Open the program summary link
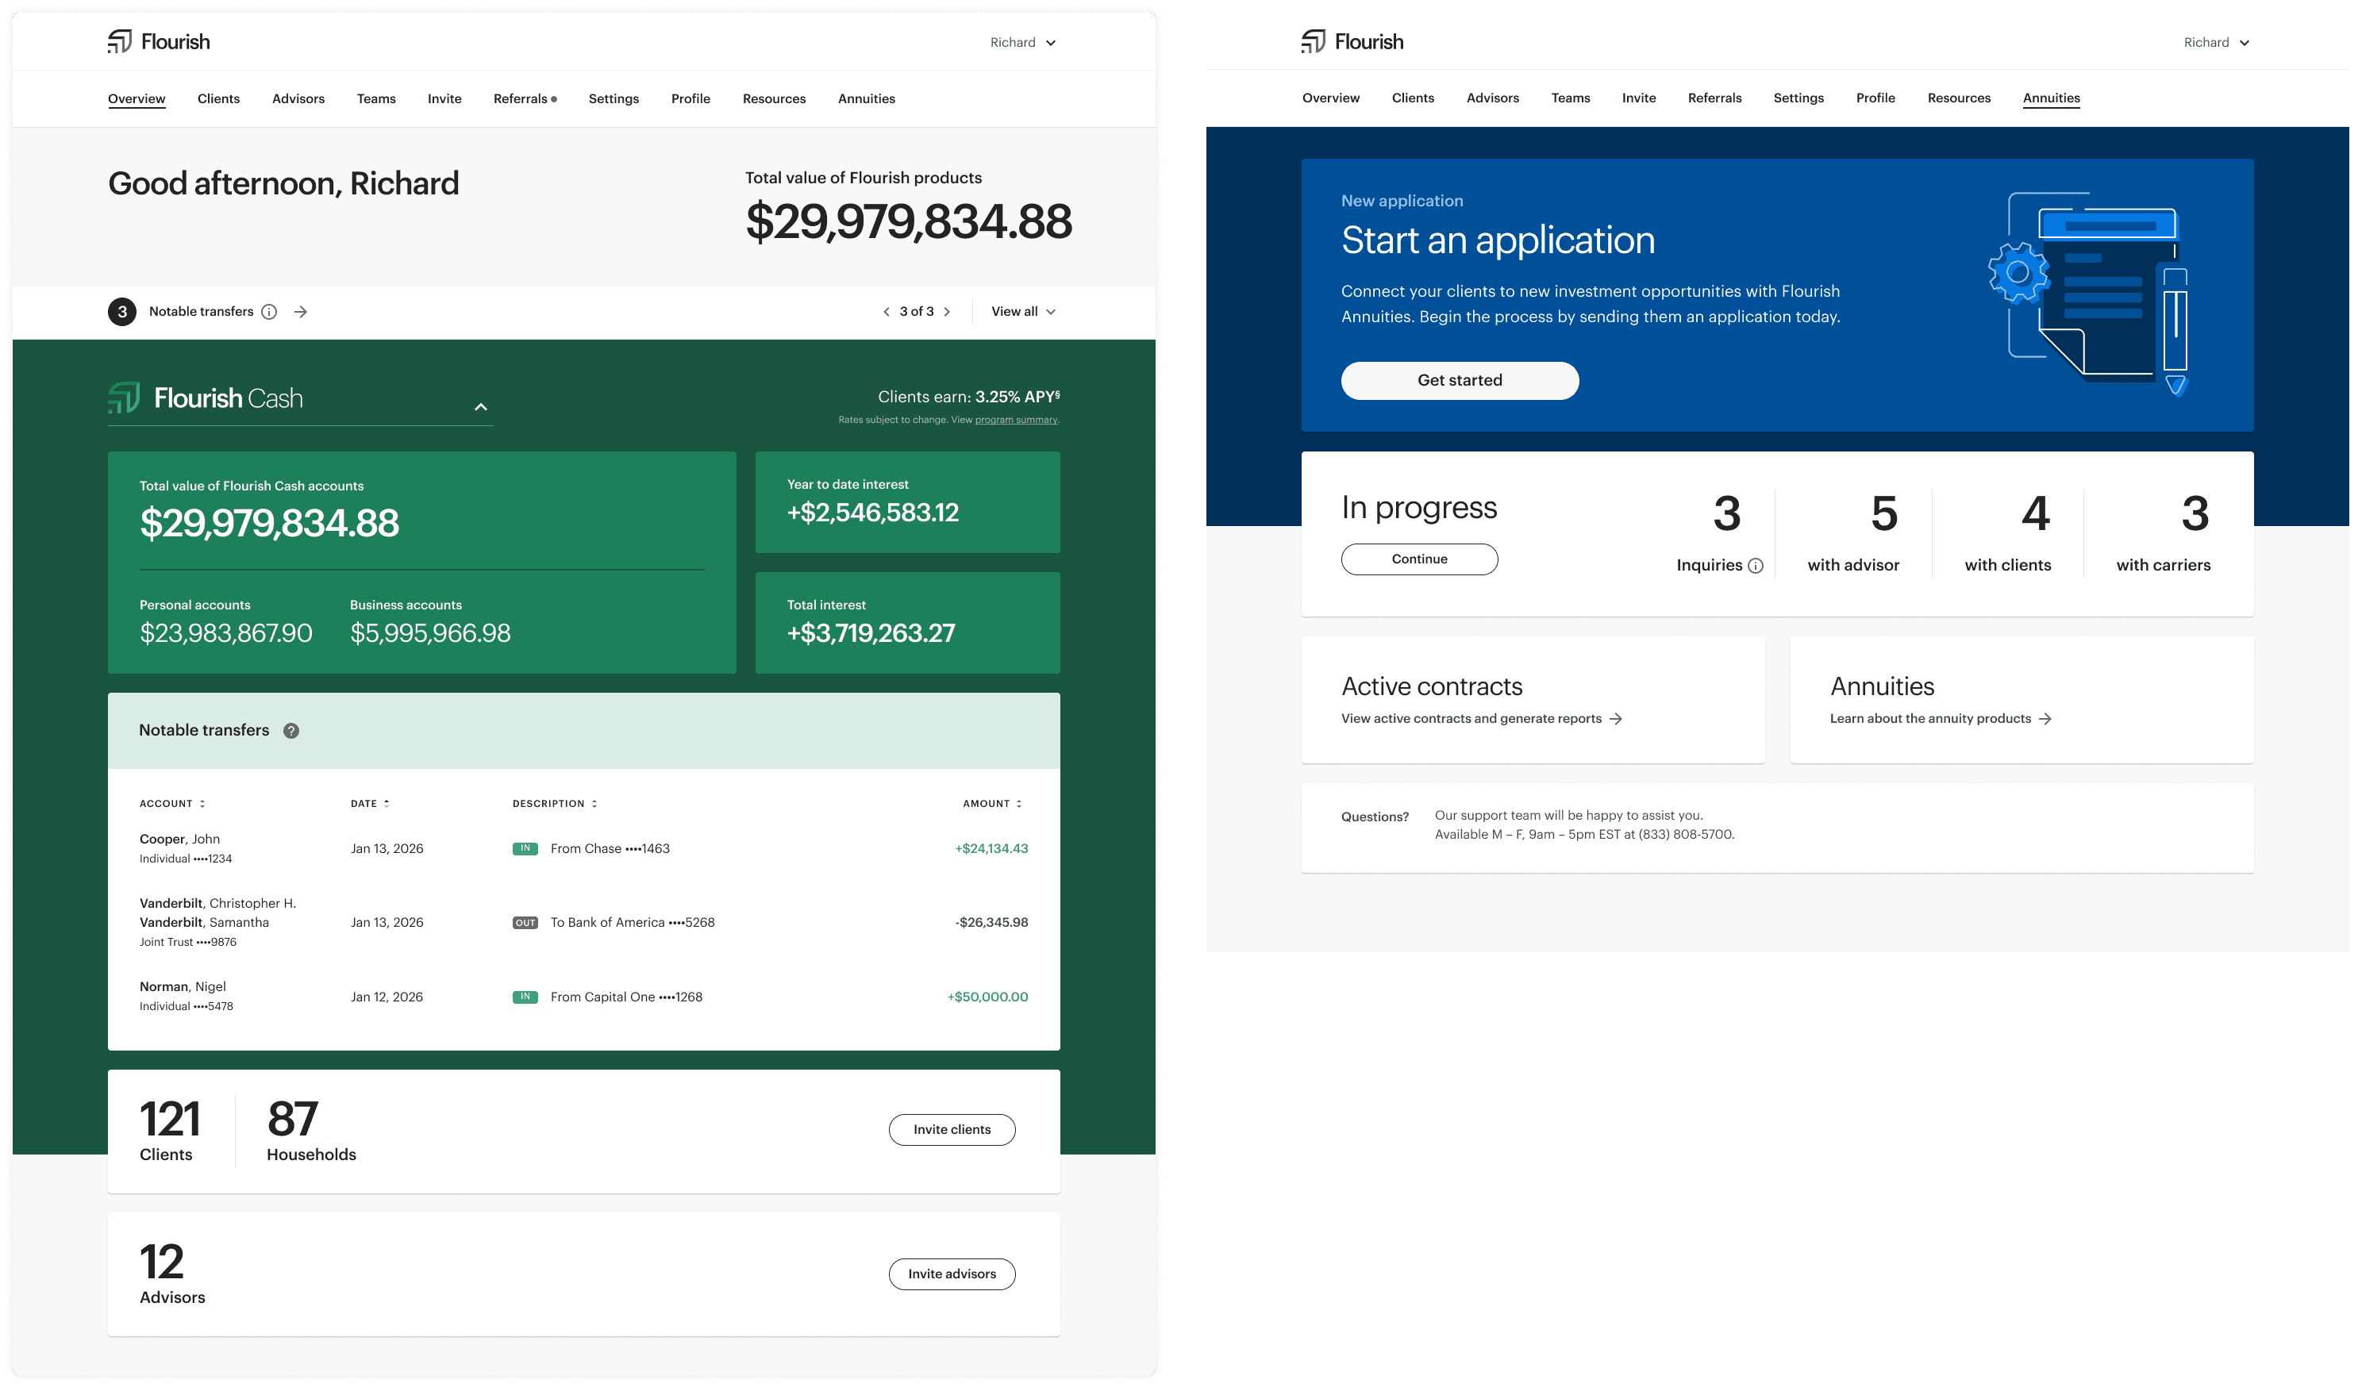2362x1387 pixels. point(1015,420)
